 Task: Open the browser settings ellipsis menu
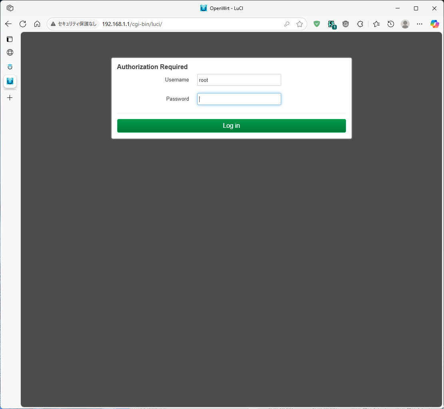[x=419, y=24]
